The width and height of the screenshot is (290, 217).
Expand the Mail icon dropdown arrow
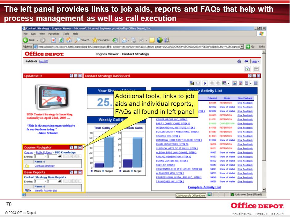click(128, 40)
